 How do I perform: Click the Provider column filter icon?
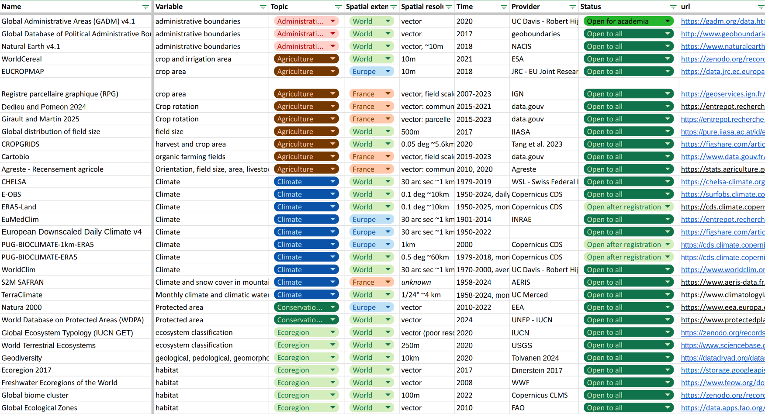point(572,7)
